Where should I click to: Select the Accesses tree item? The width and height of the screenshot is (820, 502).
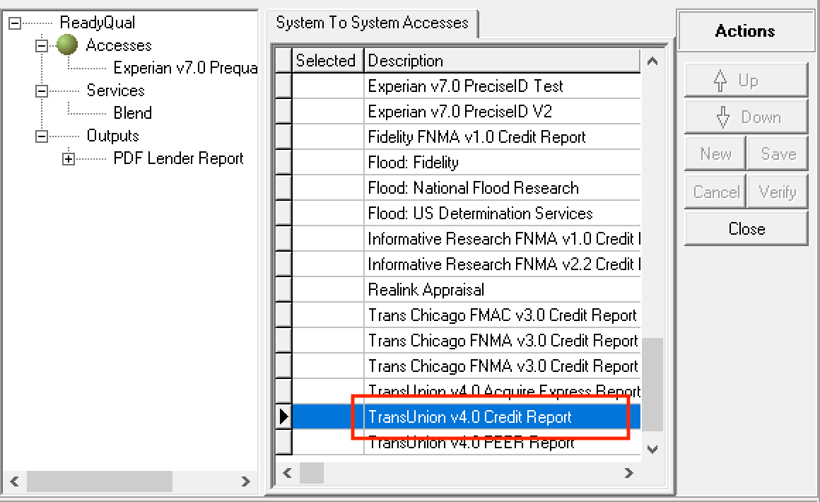coord(119,45)
